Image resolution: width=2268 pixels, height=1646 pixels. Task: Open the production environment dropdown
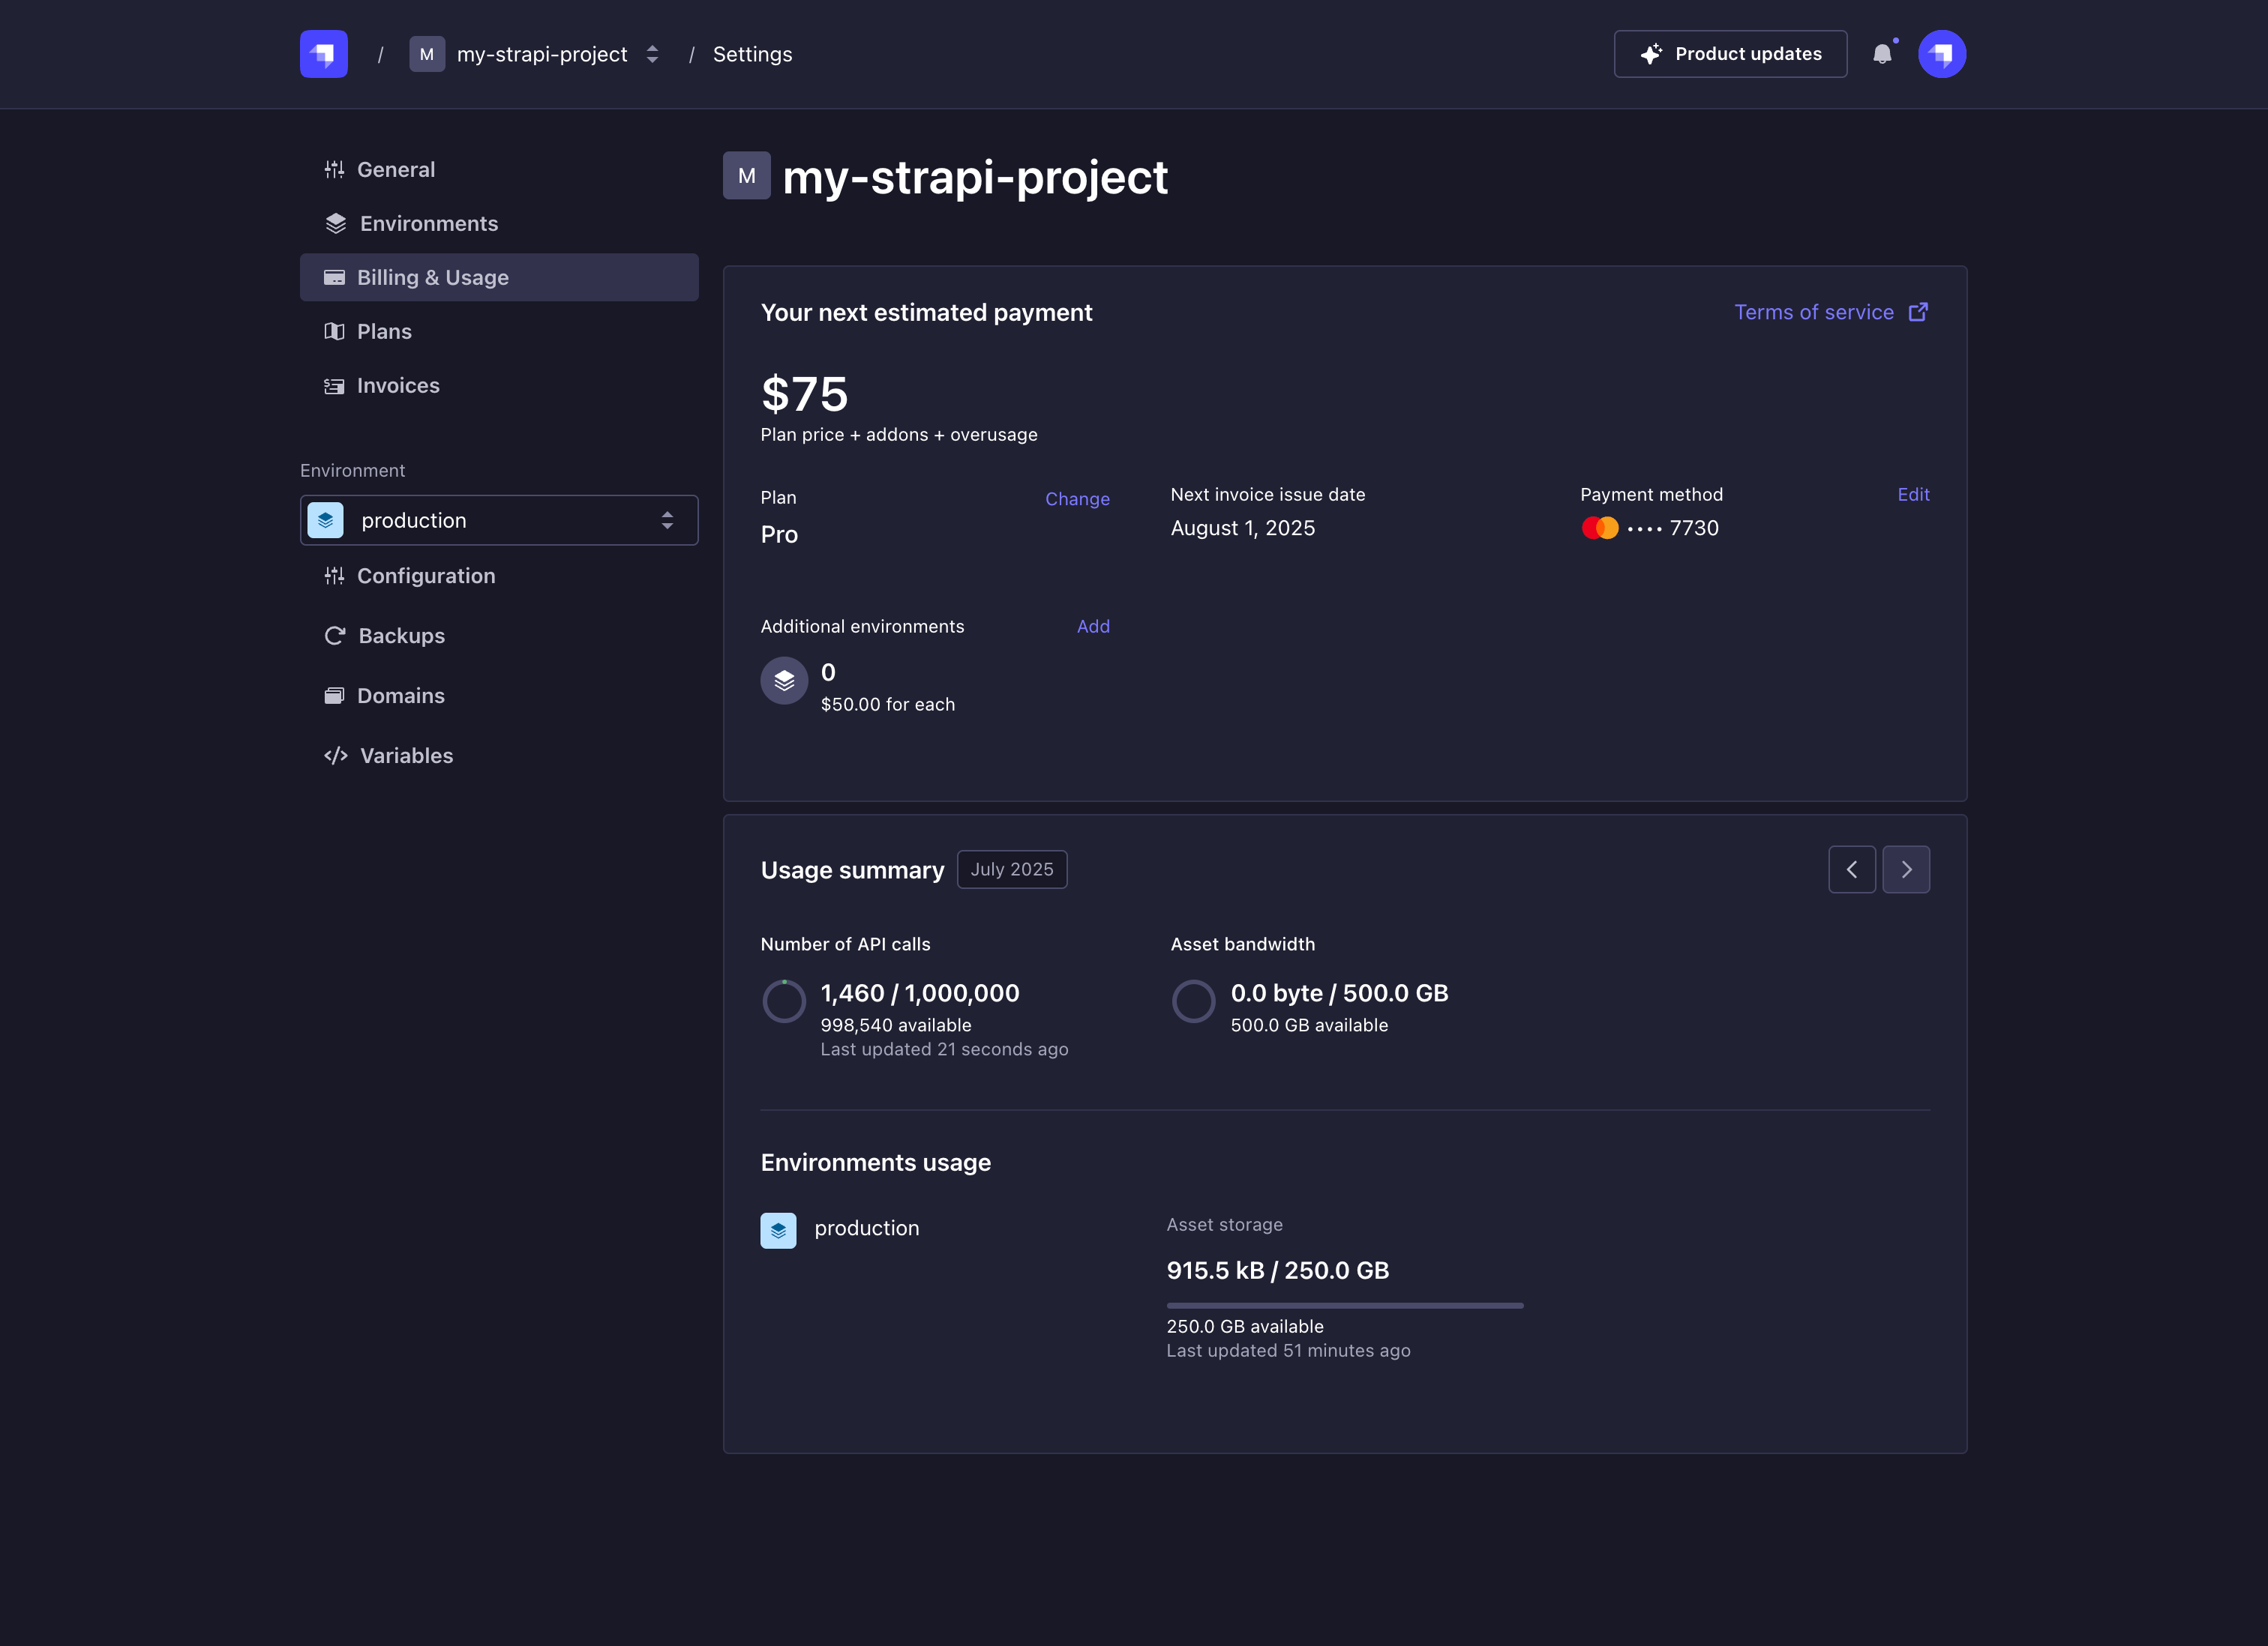click(x=498, y=519)
